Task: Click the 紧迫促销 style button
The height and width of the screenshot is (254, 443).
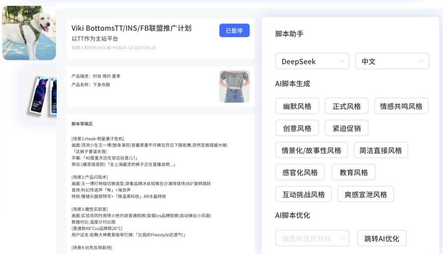Action: tap(347, 128)
